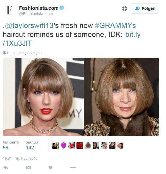
Task: Click the reply arrow icon
Action: point(6,168)
